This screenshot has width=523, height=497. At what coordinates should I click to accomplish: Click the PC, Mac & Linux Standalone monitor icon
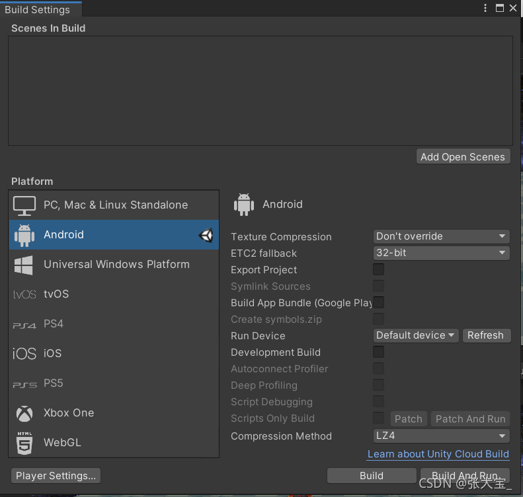pos(24,205)
